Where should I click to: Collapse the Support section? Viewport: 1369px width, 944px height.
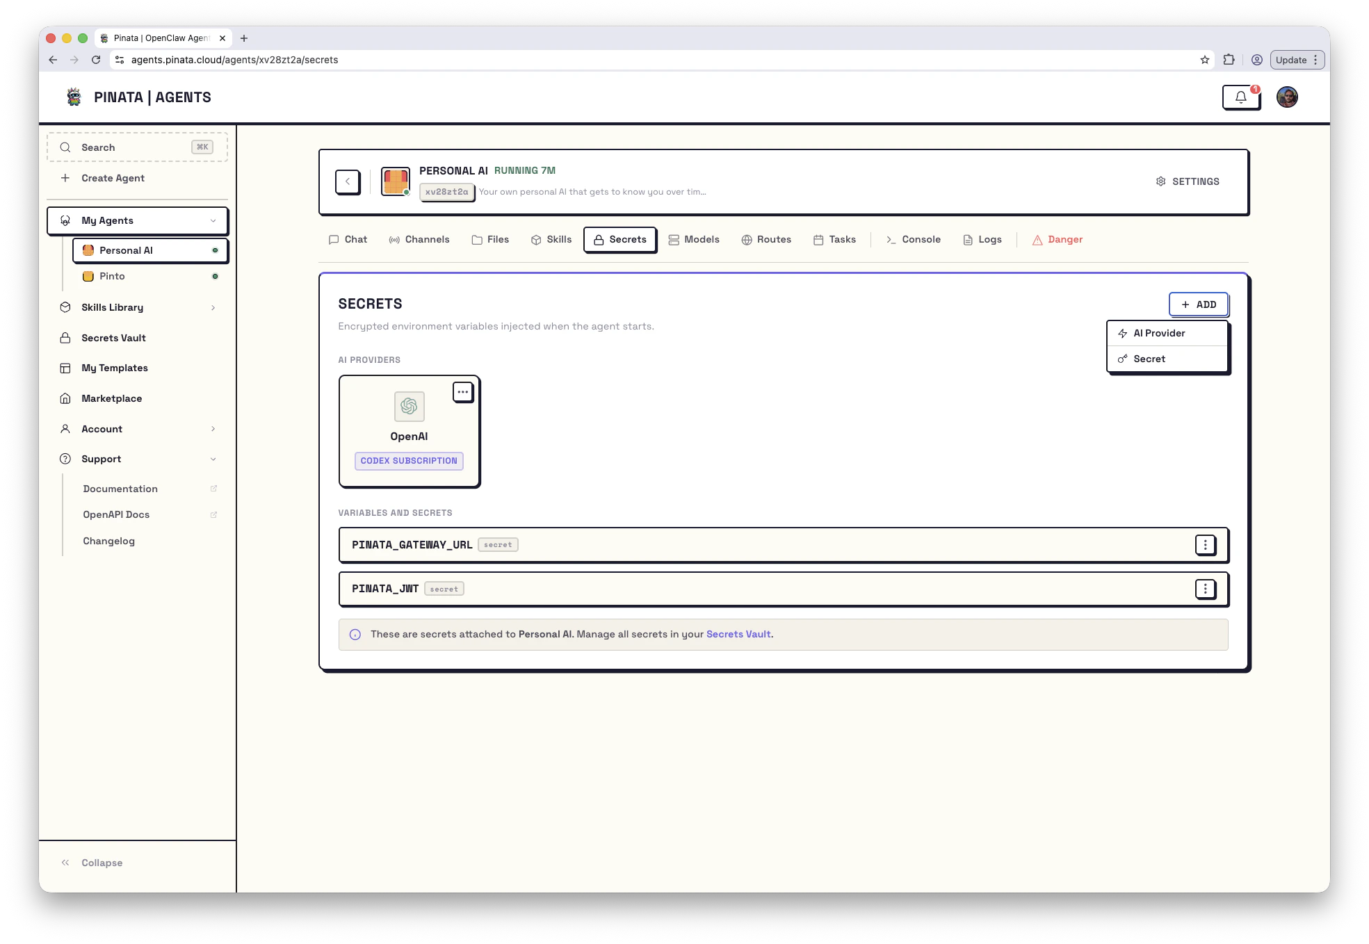pyautogui.click(x=213, y=459)
